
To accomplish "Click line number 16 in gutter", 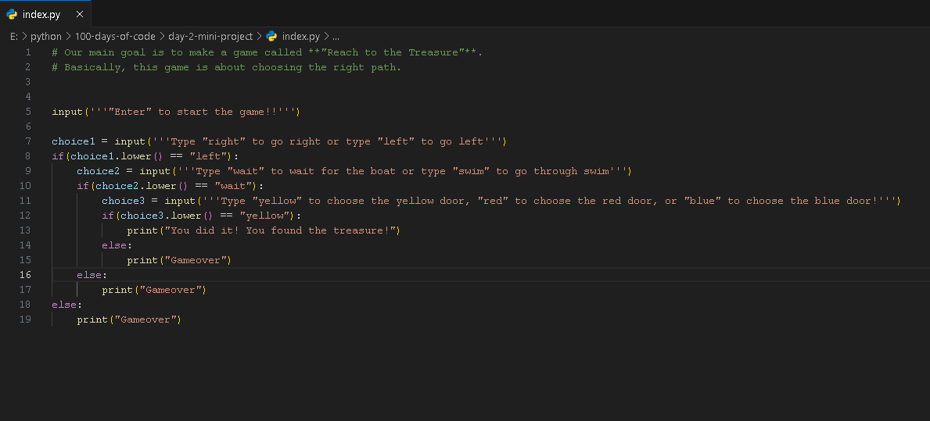I will tap(25, 275).
